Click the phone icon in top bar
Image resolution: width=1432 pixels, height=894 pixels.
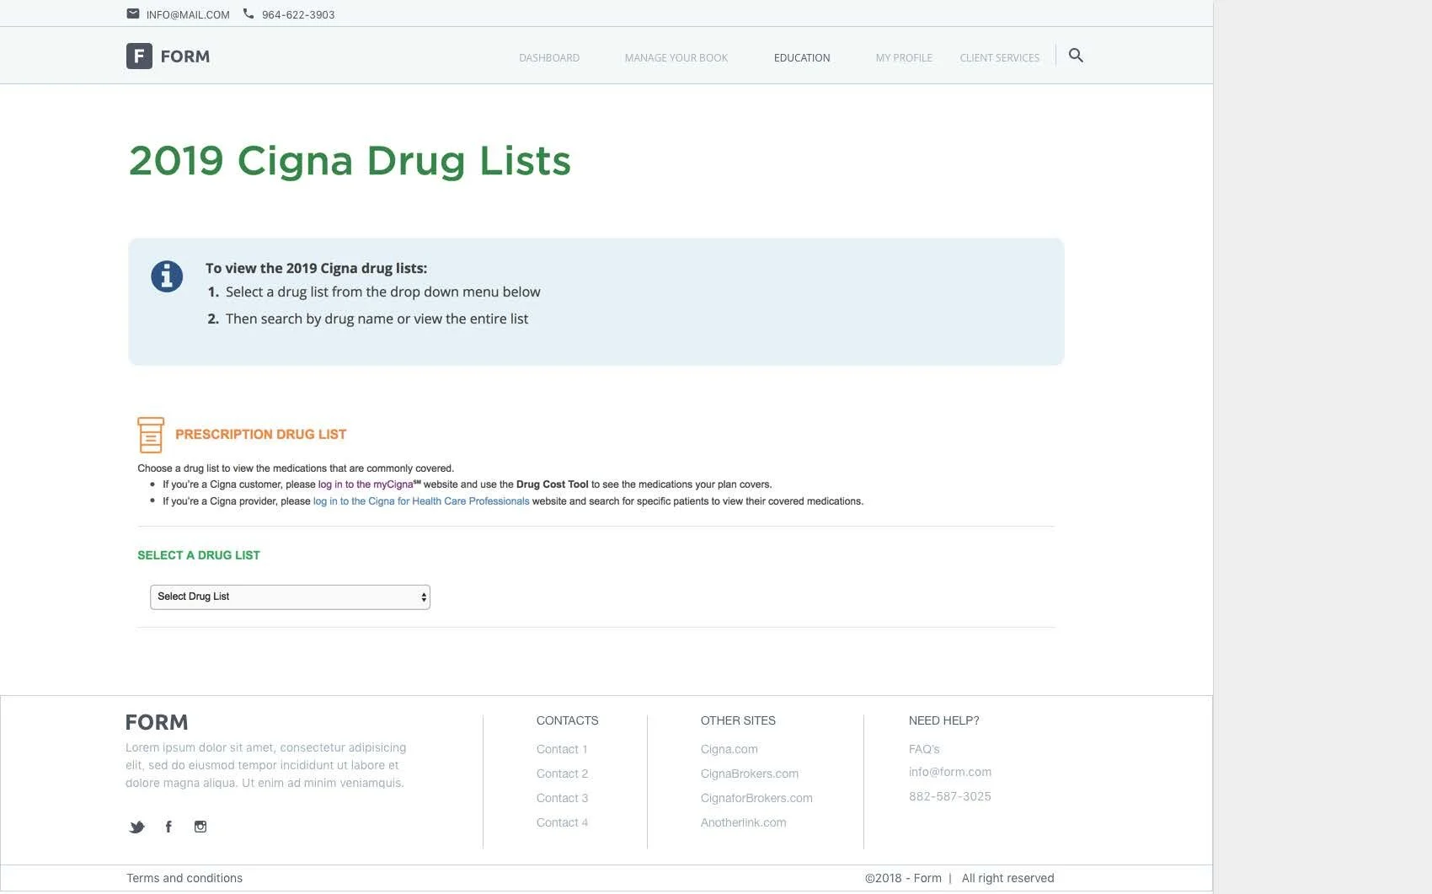point(248,13)
